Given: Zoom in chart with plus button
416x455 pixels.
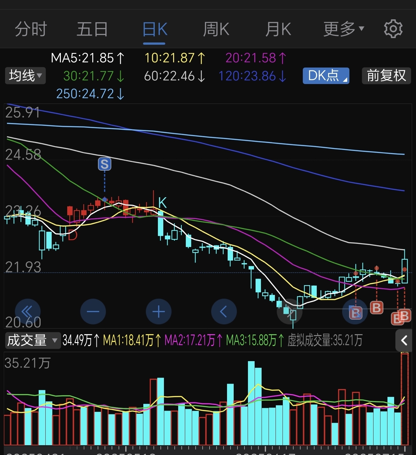Looking at the screenshot, I should pyautogui.click(x=159, y=312).
